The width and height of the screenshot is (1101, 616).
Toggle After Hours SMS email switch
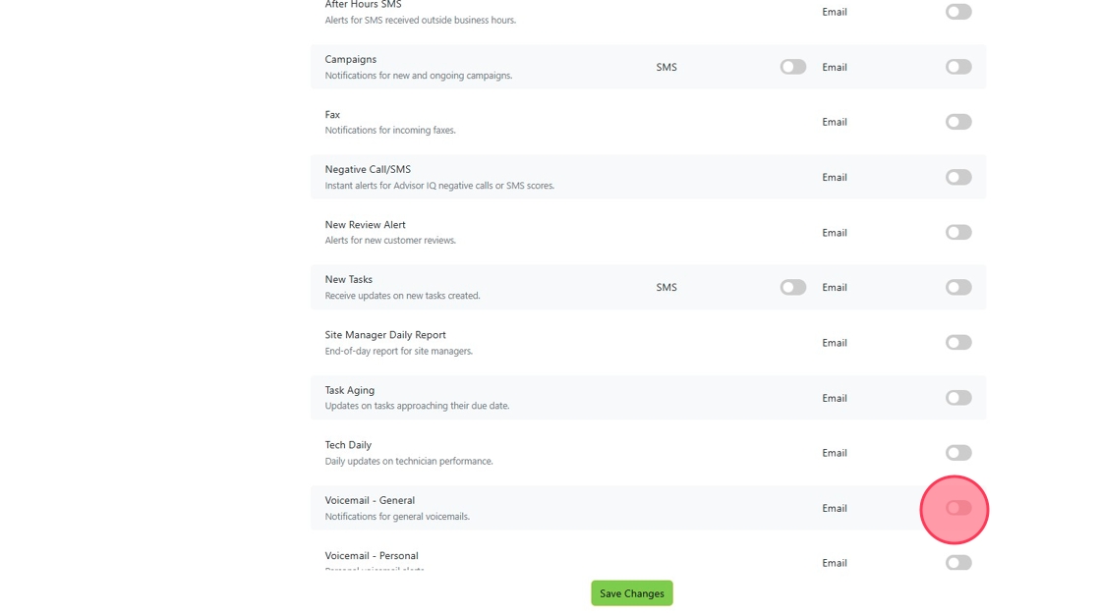[x=958, y=12]
